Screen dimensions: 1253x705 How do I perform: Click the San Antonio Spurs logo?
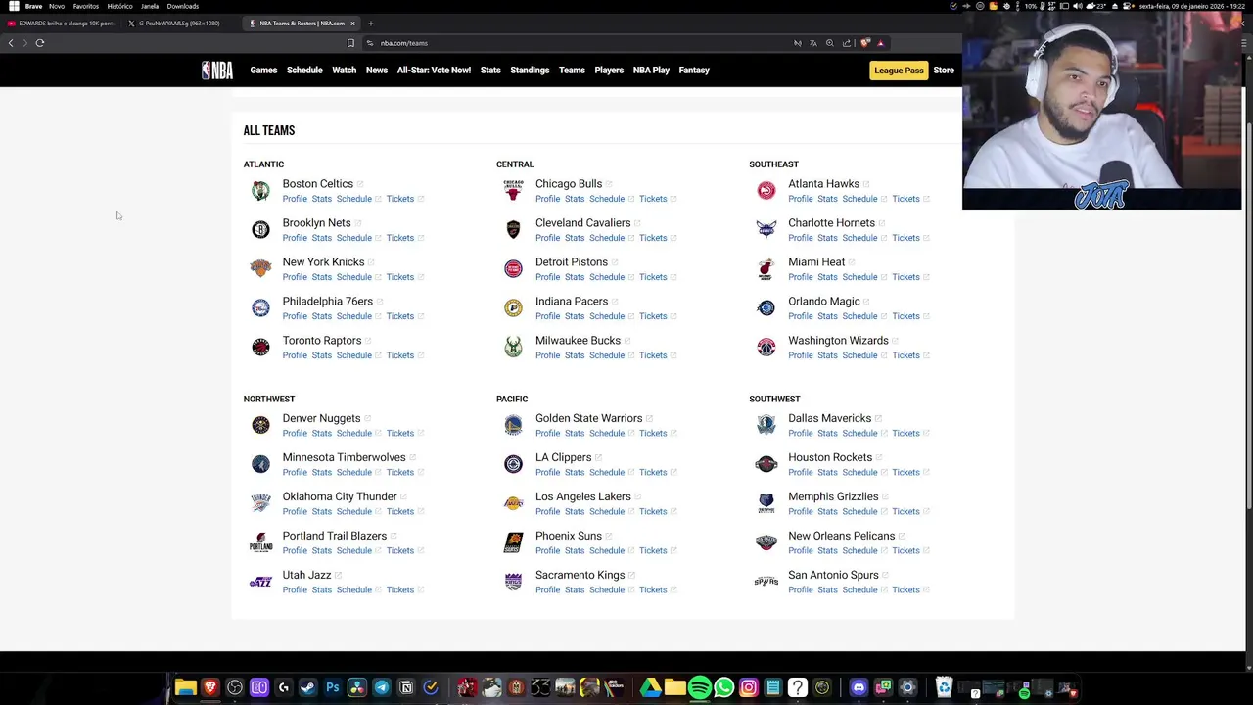coord(766,582)
